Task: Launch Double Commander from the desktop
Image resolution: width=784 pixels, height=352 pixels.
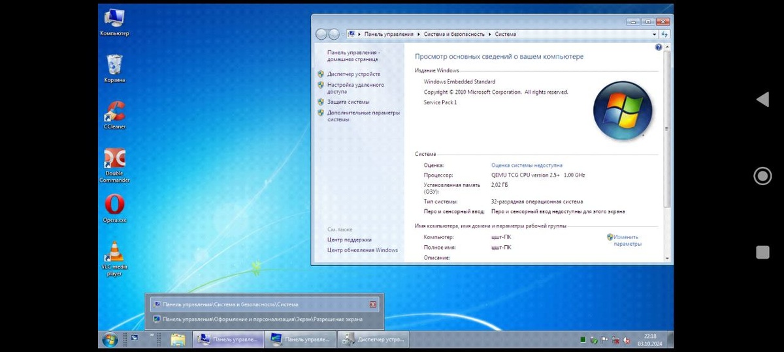Action: click(114, 166)
